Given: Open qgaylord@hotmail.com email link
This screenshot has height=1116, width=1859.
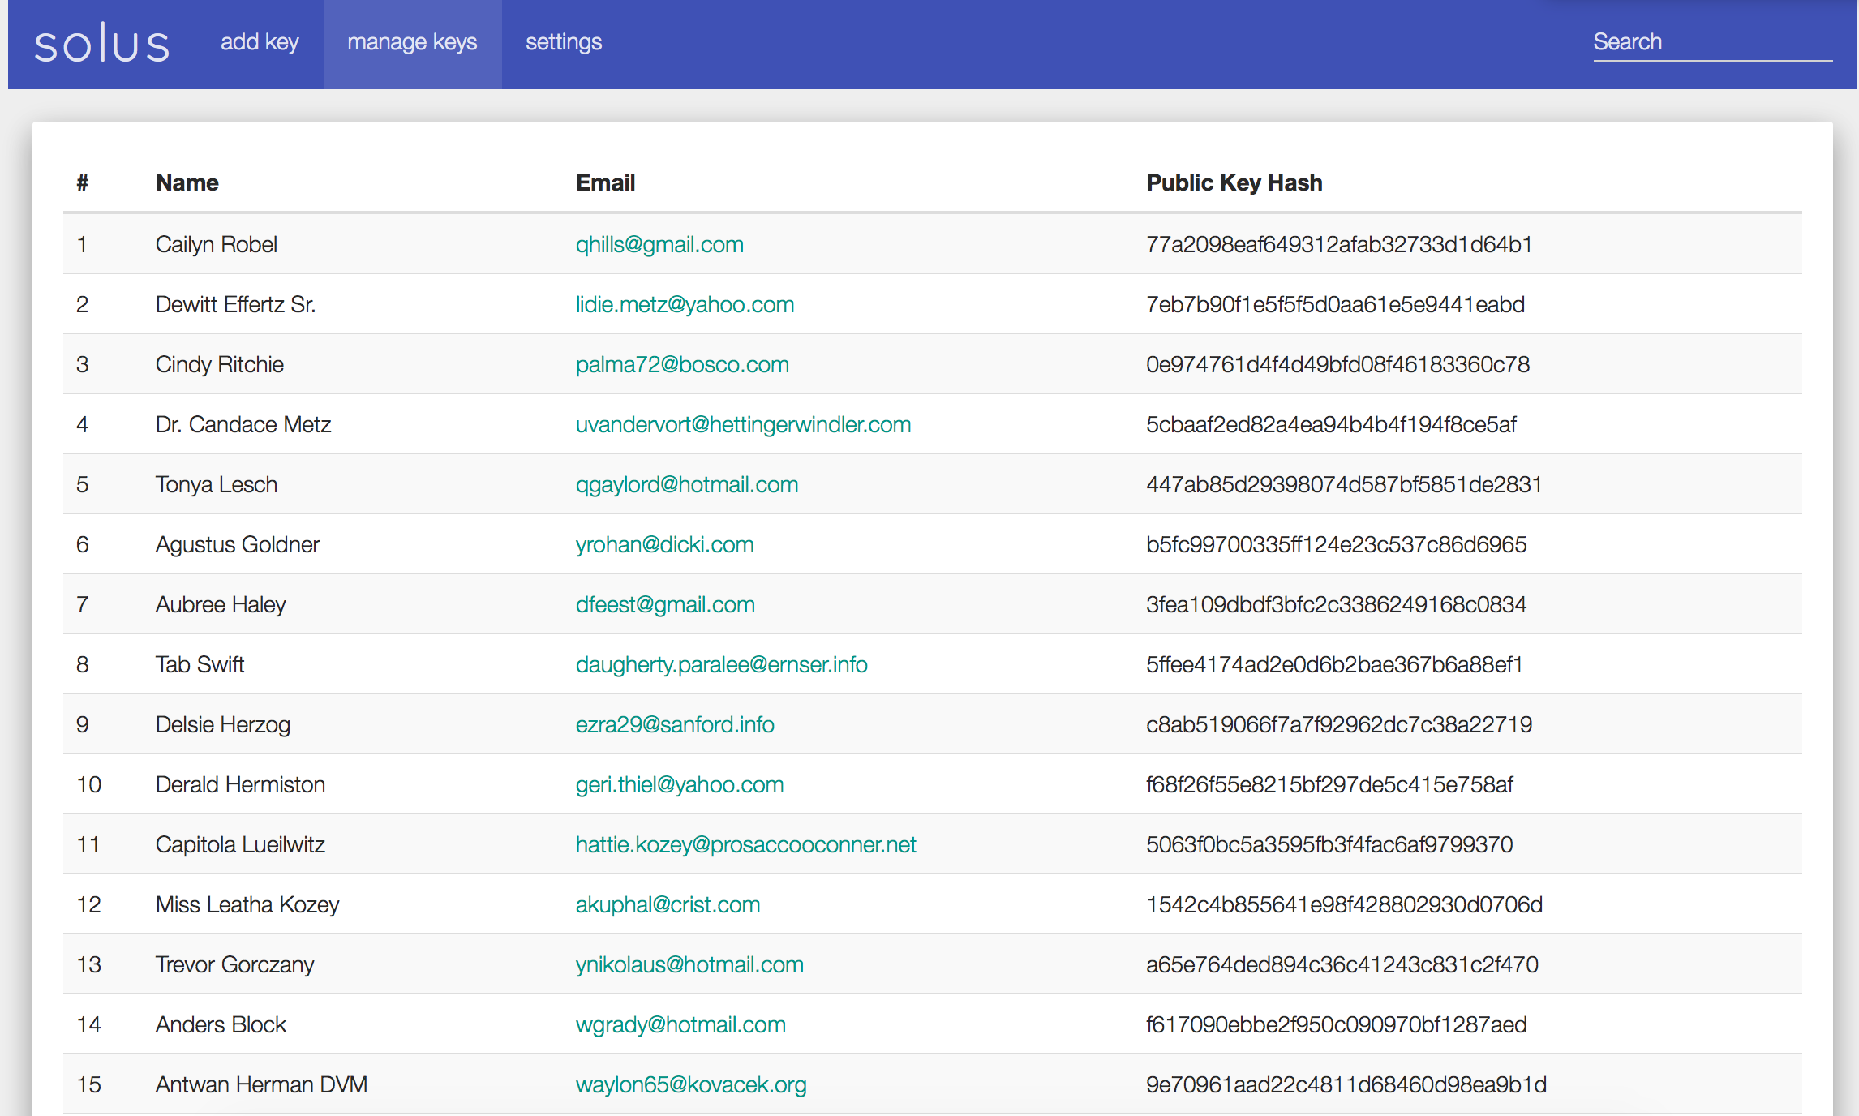Looking at the screenshot, I should coord(687,484).
